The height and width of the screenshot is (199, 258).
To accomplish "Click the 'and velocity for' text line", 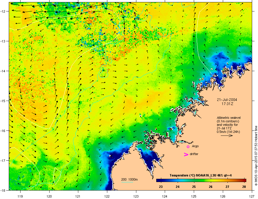I will coord(227,125).
